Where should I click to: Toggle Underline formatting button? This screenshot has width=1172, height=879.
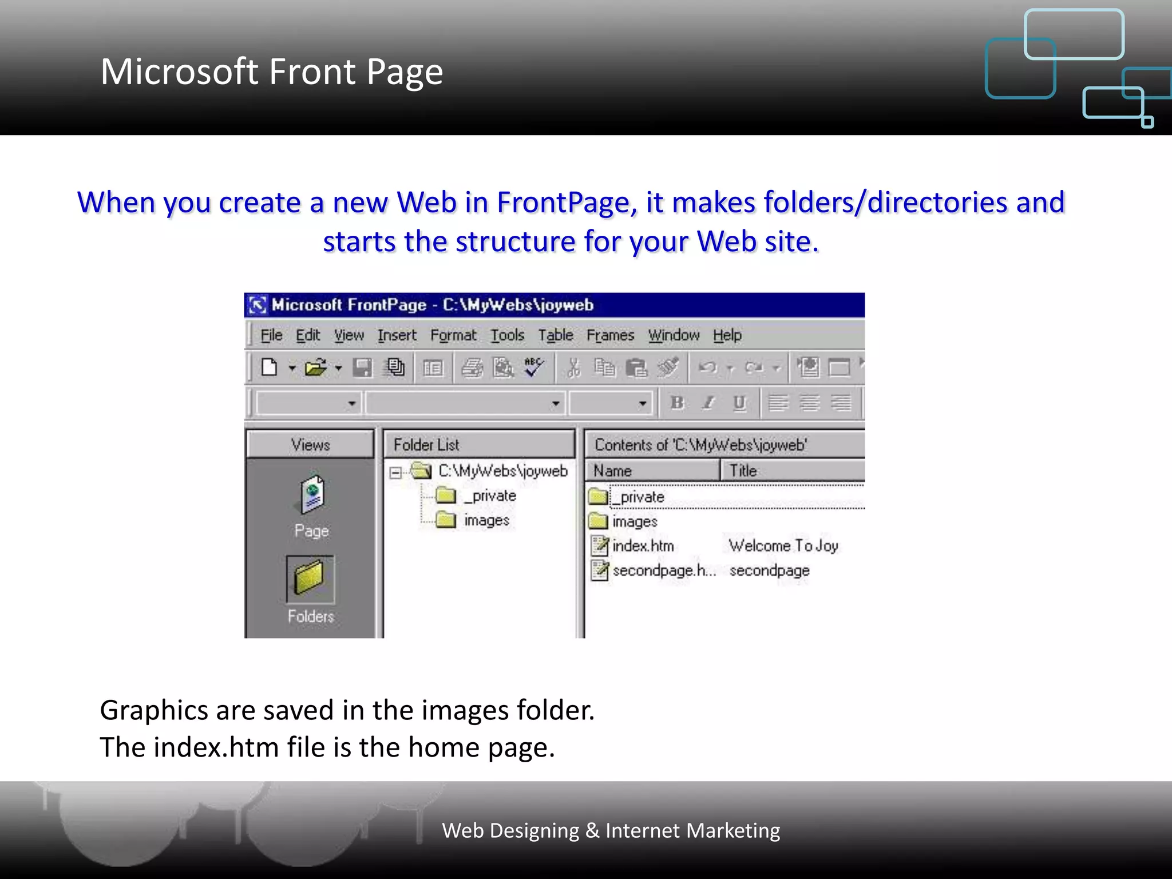[x=739, y=403]
